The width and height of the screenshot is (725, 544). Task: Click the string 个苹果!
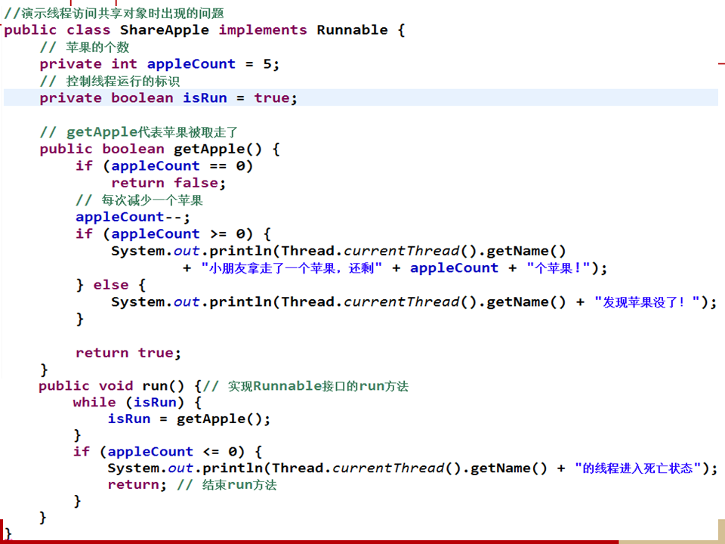(559, 268)
